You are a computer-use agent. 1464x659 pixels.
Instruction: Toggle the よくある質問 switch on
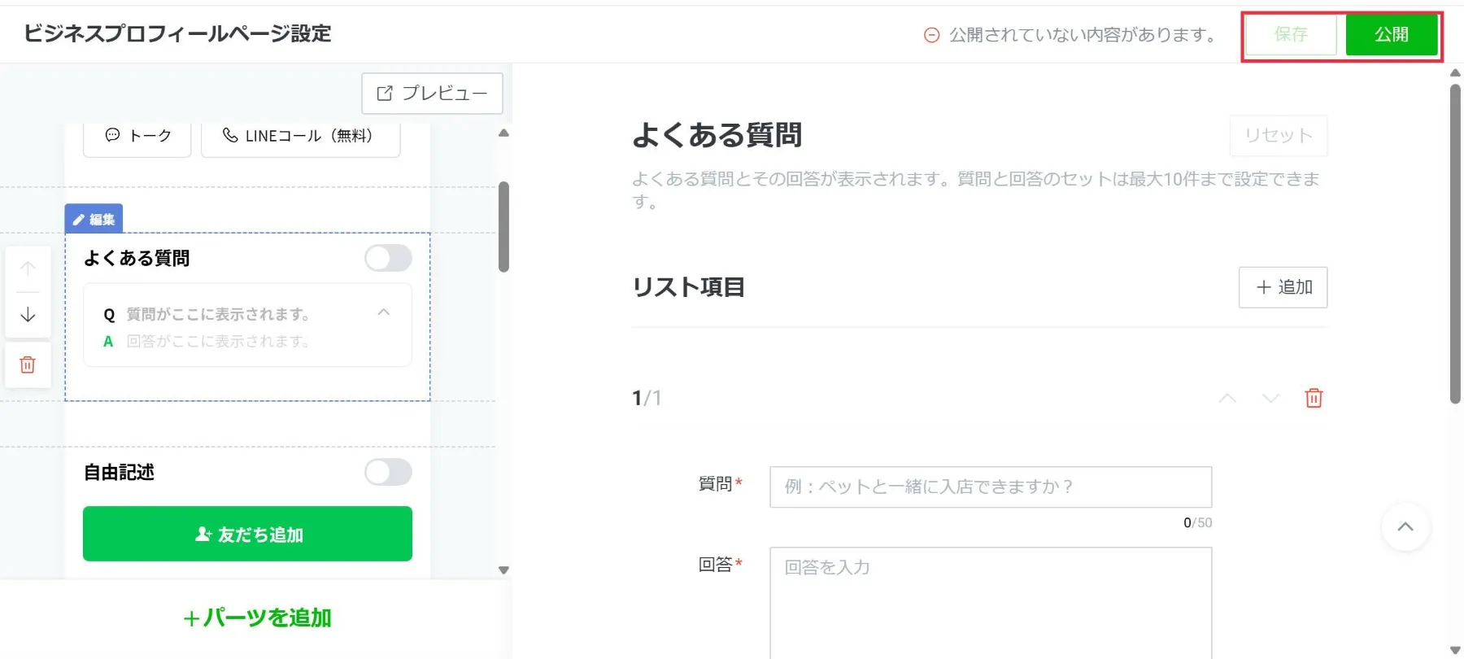click(388, 258)
